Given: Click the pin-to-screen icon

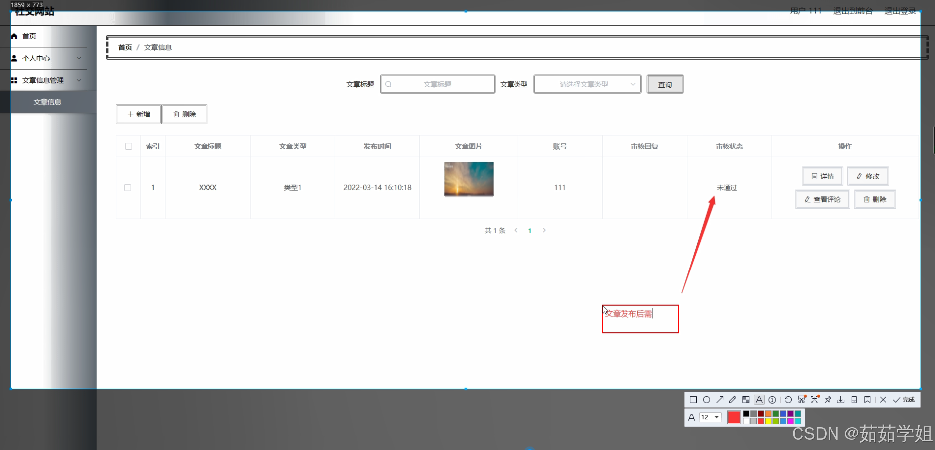Looking at the screenshot, I should (x=828, y=400).
